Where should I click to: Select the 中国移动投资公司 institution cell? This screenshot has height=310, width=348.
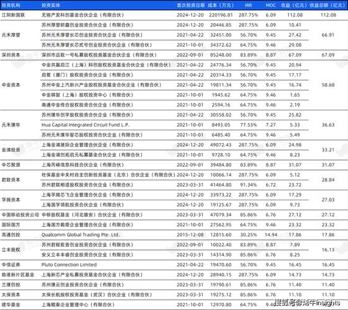coord(20,215)
